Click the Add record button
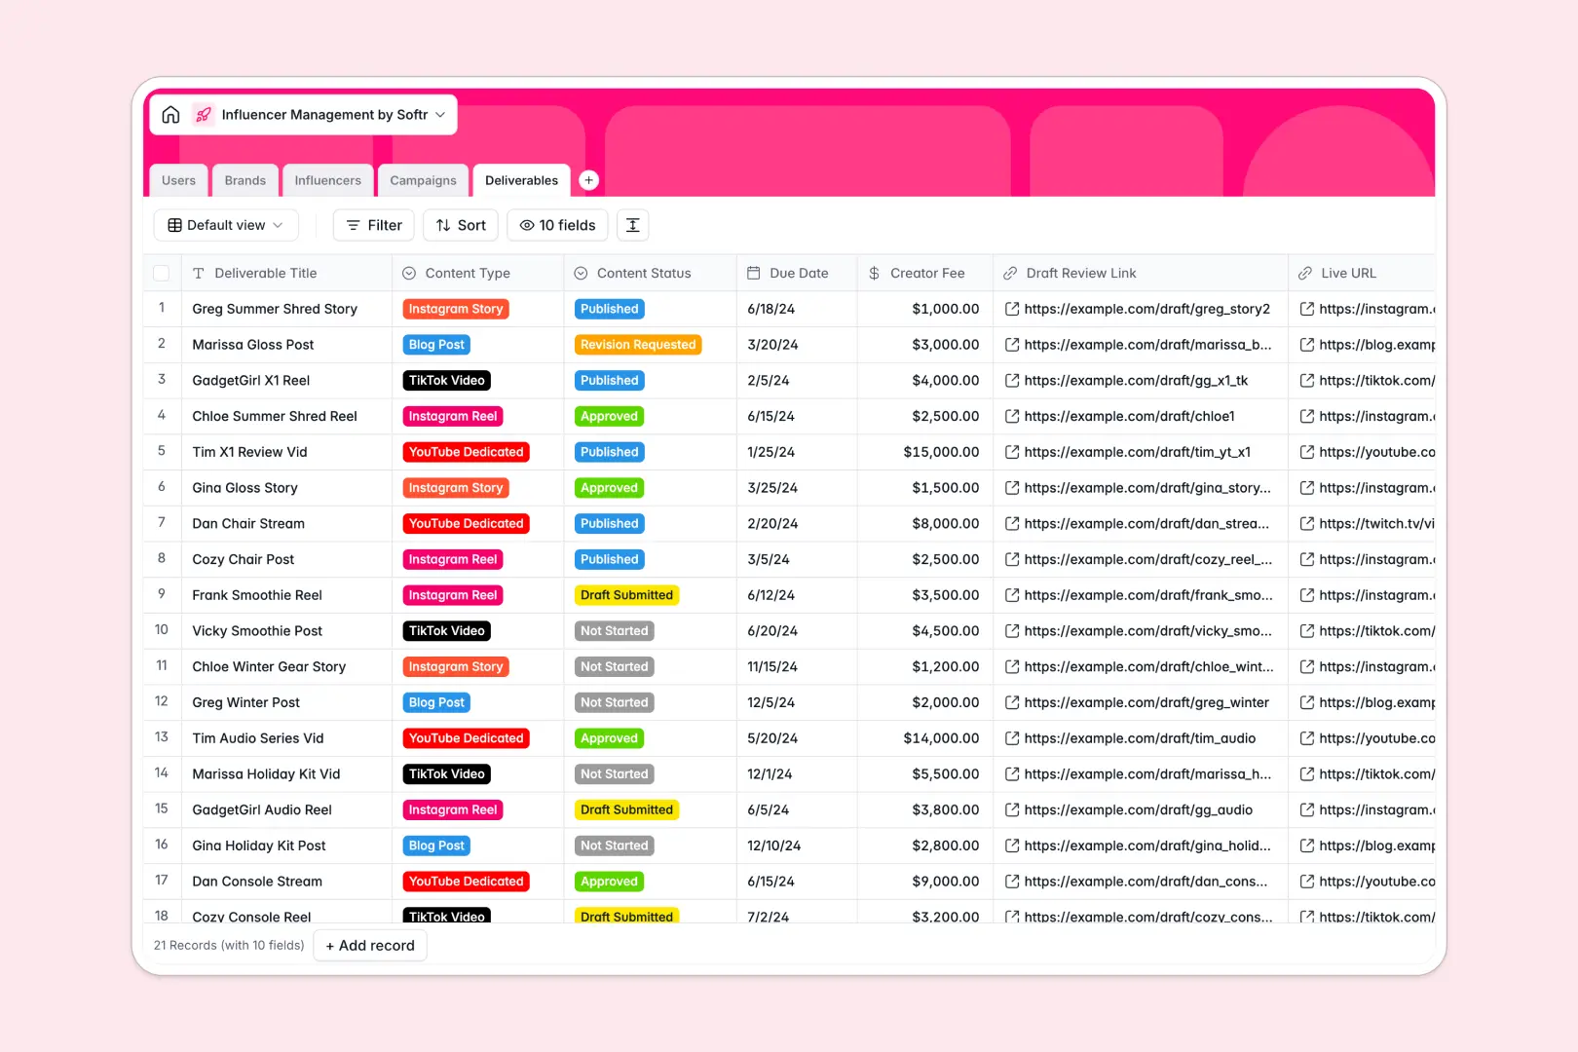Image resolution: width=1578 pixels, height=1052 pixels. (x=370, y=945)
